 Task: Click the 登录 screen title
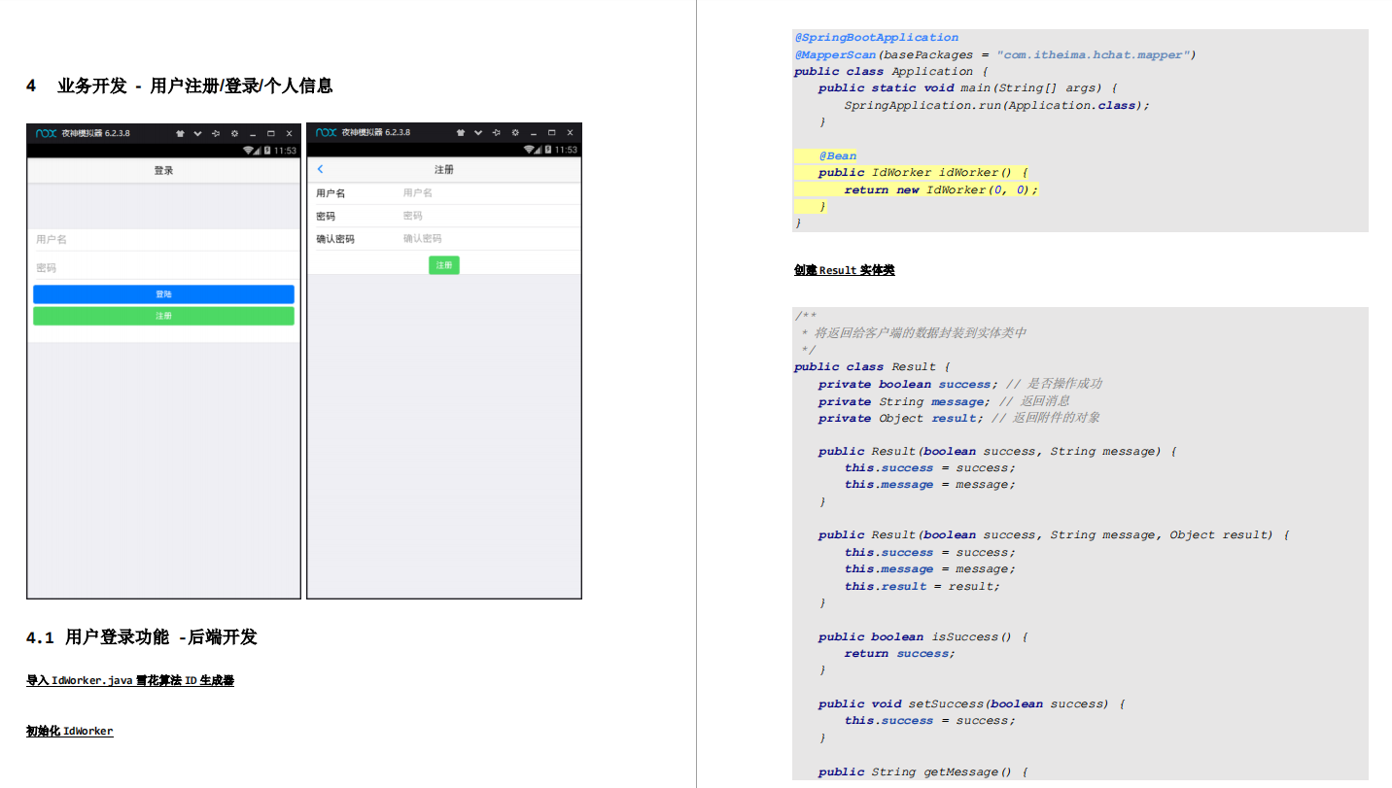[x=163, y=170]
